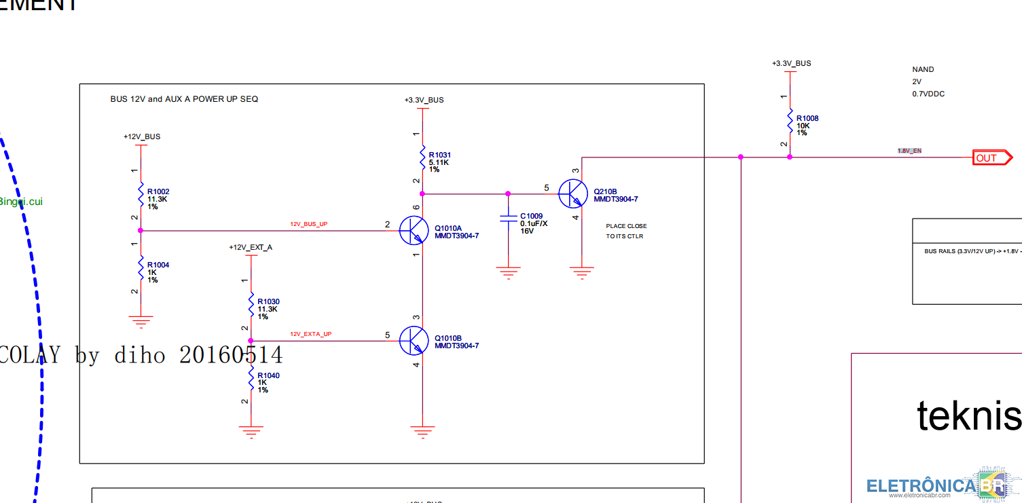Viewport: 1022px width, 503px height.
Task: Select the C1009 capacitor symbol
Action: [508, 219]
